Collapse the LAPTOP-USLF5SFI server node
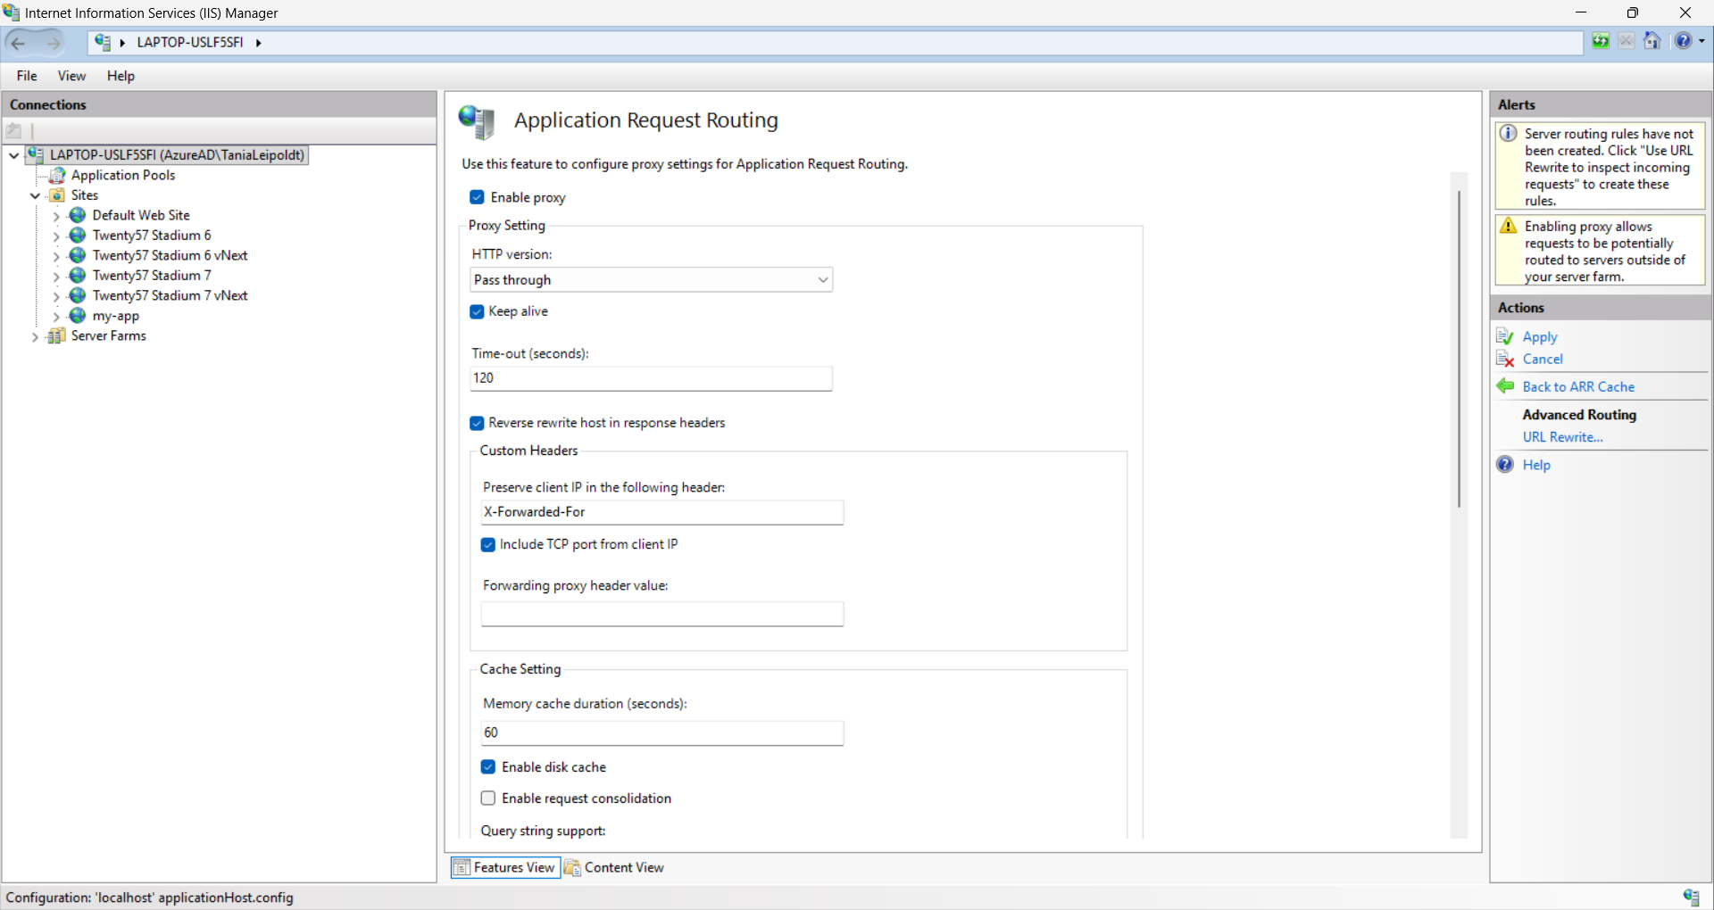Screen dimensions: 1714x910 coord(14,155)
